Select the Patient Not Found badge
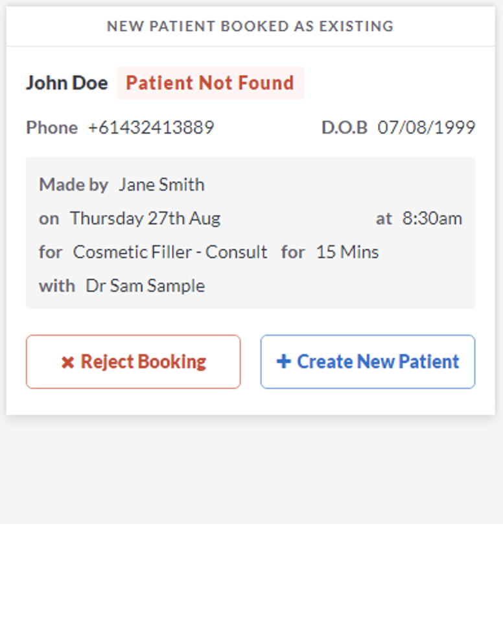Screen dimensions: 503x631 [x=210, y=83]
